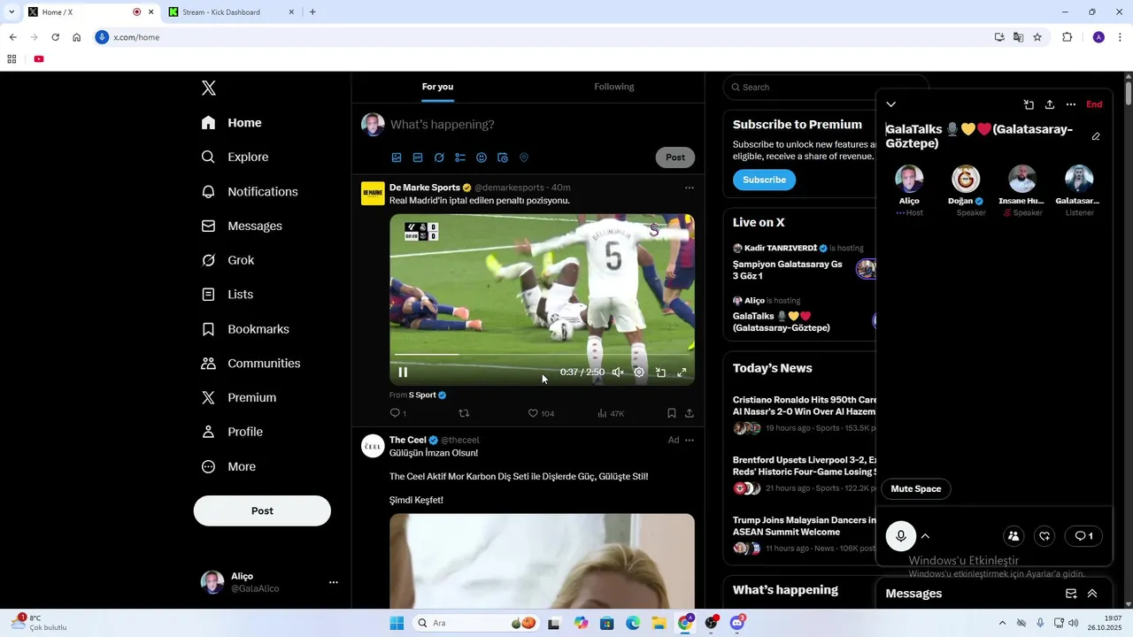Pop the video out into mini player
This screenshot has width=1133, height=637.
pos(660,372)
